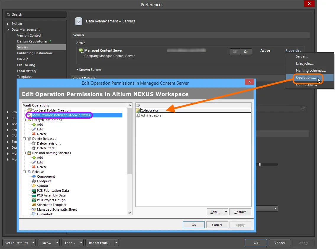Viewport: 335px width, 249px height.
Task: Expand the System preferences category
Action: click(x=8, y=24)
